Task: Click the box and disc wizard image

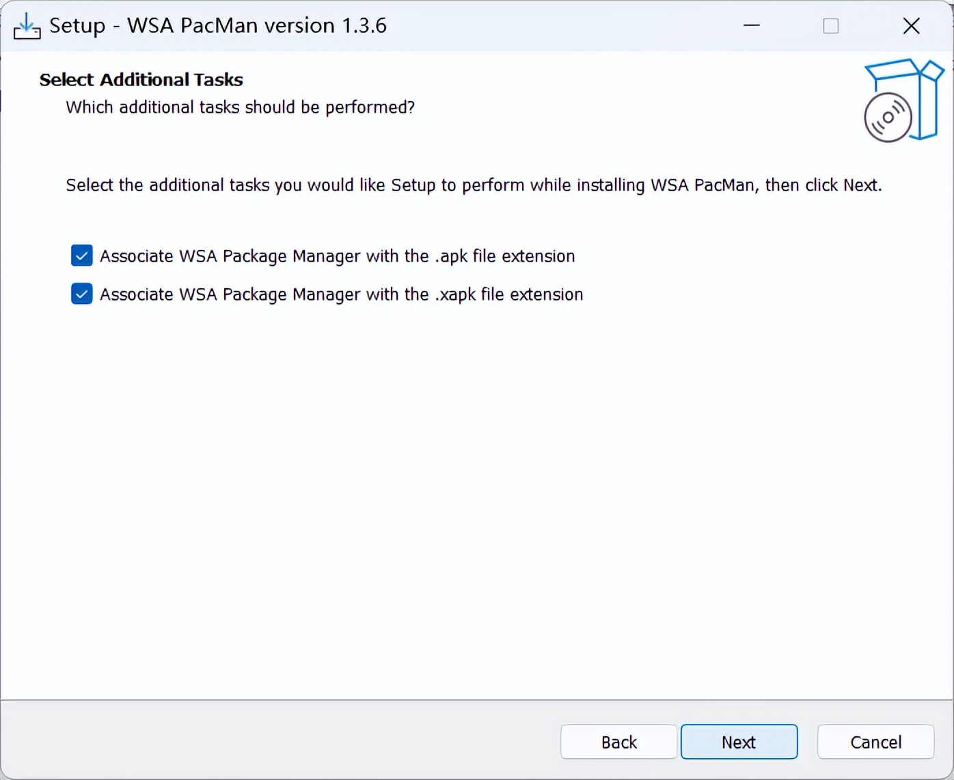Action: point(903,100)
